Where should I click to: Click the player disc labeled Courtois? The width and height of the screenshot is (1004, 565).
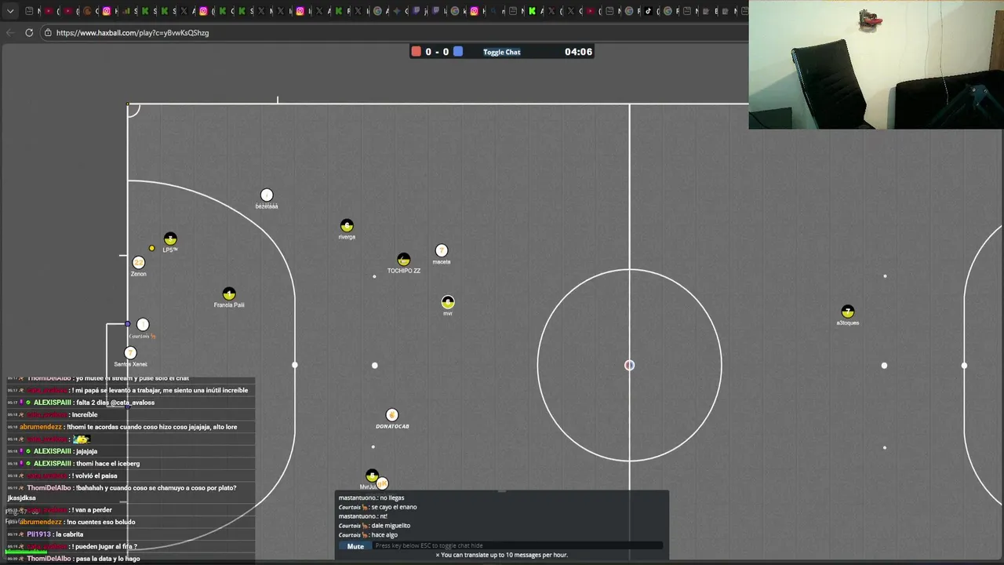tap(143, 324)
